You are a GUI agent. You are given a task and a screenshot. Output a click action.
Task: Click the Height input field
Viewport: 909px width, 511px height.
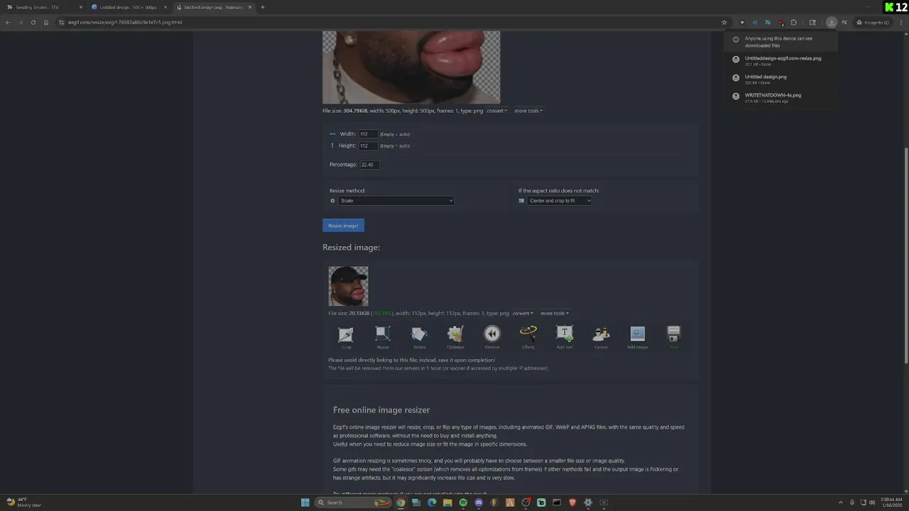[368, 145]
